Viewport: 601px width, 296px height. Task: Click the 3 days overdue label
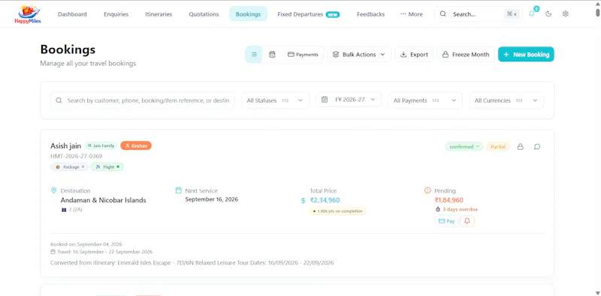coord(460,209)
